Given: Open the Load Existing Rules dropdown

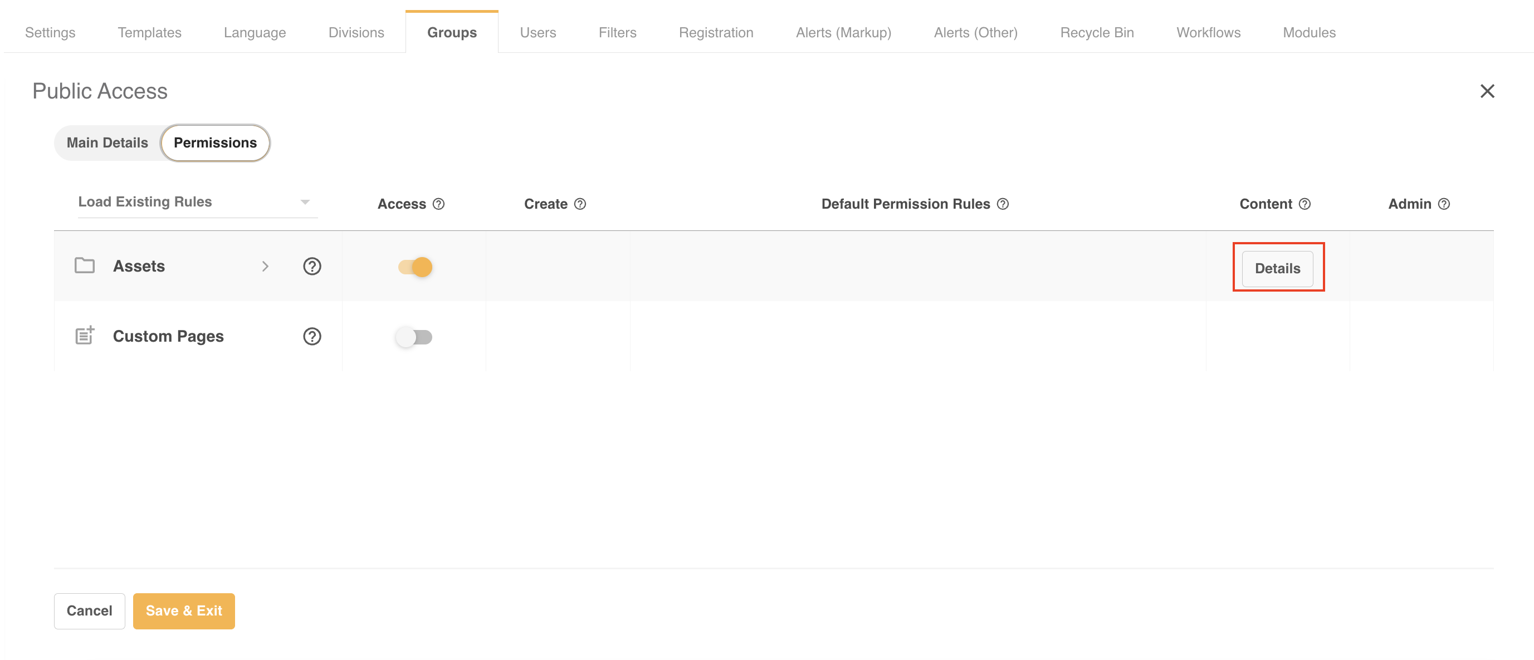Looking at the screenshot, I should (x=197, y=202).
